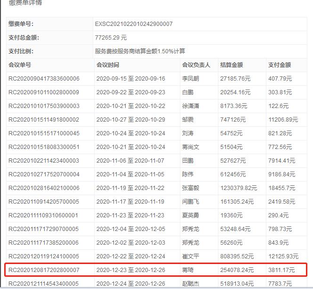The image size is (313, 289).
Task: Click the 支付比例 description text
Action: pyautogui.click(x=140, y=51)
